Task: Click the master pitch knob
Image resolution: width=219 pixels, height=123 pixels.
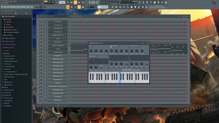Action: (x=41, y=7)
